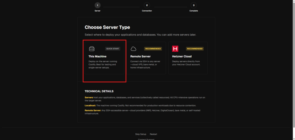Viewport: 295px width, 140px height.
Task: Click the TECHNICAL DETAILS heading
Action: coord(99,91)
